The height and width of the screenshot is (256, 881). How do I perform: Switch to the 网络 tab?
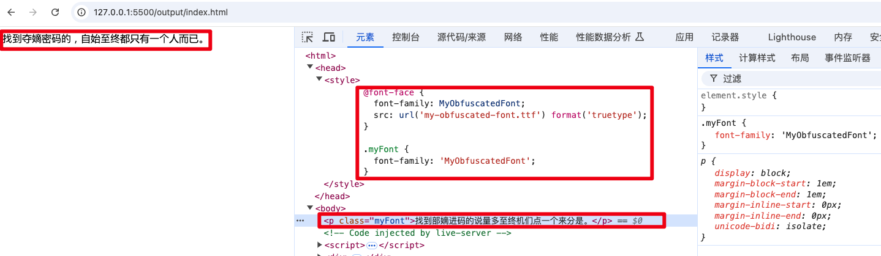[x=513, y=37]
